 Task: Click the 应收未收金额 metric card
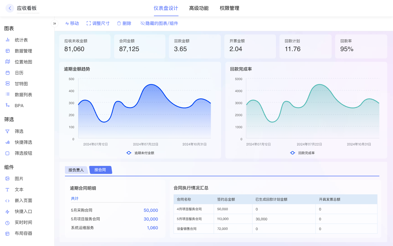[85, 46]
